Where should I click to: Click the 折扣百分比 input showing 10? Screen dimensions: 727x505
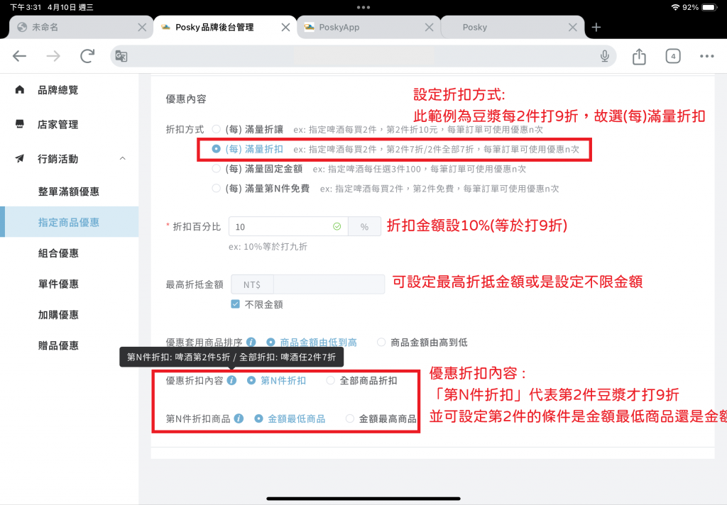pyautogui.click(x=288, y=226)
